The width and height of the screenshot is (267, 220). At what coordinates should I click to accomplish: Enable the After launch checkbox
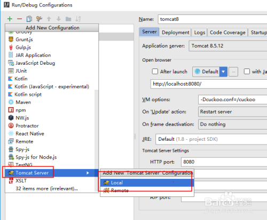[155, 71]
